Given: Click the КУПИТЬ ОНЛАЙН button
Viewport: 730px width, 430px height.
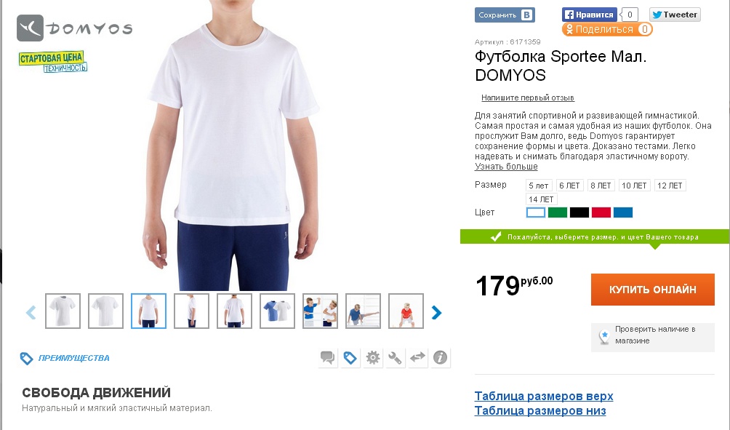Looking at the screenshot, I should (x=653, y=290).
